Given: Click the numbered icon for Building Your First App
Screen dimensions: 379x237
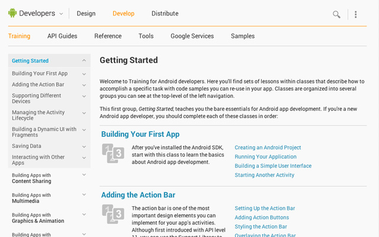Looking at the screenshot, I should pyautogui.click(x=113, y=153).
